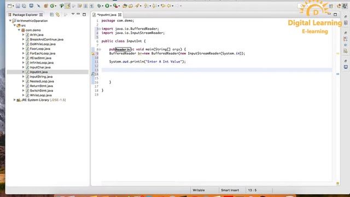Minimize the Package Explorer view
The image size is (350, 197).
point(78,14)
